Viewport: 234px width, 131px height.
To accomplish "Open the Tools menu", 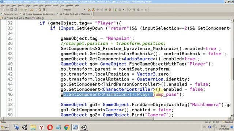I will coord(62,5).
